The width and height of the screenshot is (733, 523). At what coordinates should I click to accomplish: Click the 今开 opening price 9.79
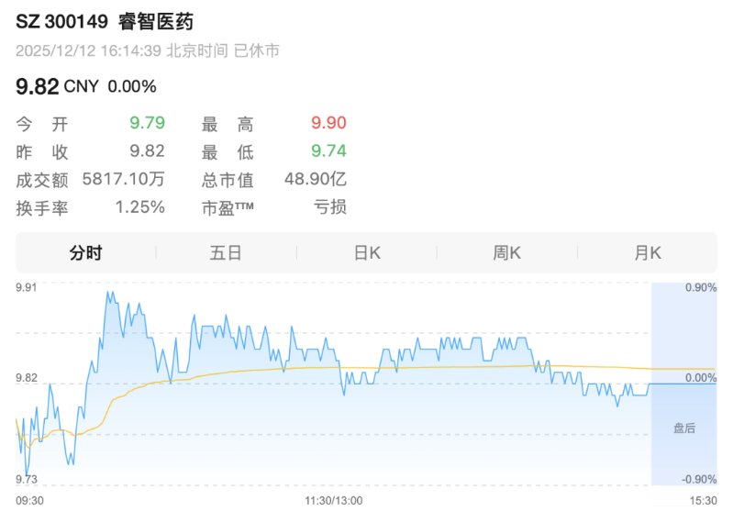[x=147, y=124]
